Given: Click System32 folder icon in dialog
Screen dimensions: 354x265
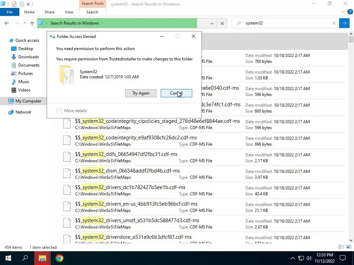Looking at the screenshot, I should point(67,75).
